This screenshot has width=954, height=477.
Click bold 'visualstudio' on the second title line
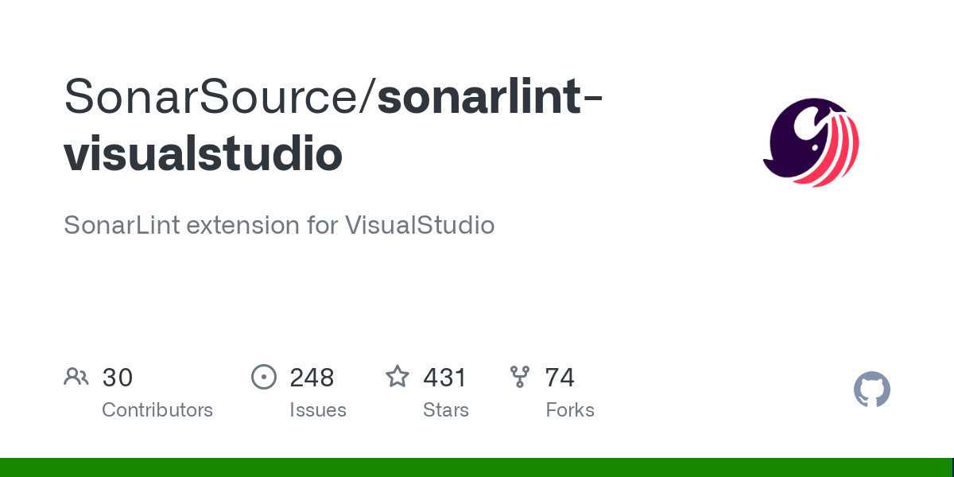[203, 153]
